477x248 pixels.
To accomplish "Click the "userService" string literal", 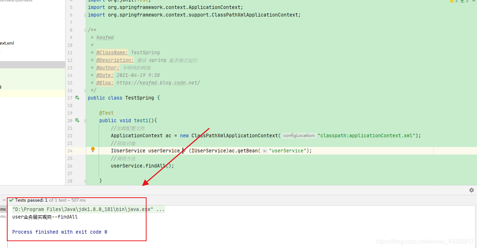I will pos(287,151).
